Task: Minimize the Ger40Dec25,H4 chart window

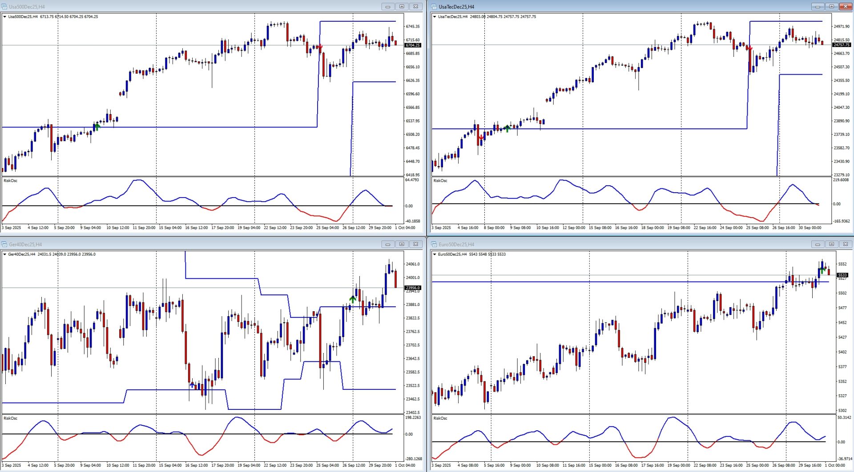Action: pos(388,244)
